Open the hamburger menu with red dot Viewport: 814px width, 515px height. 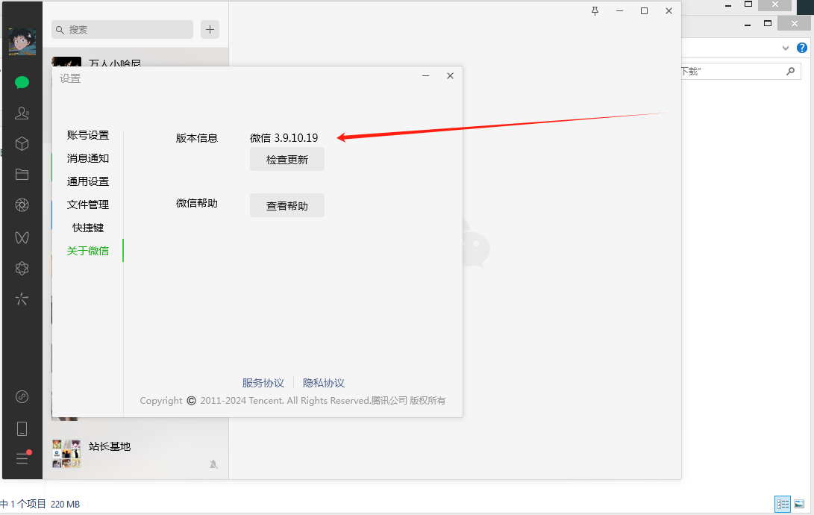pyautogui.click(x=22, y=458)
